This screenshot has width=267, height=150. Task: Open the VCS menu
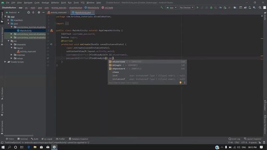point(83,2)
